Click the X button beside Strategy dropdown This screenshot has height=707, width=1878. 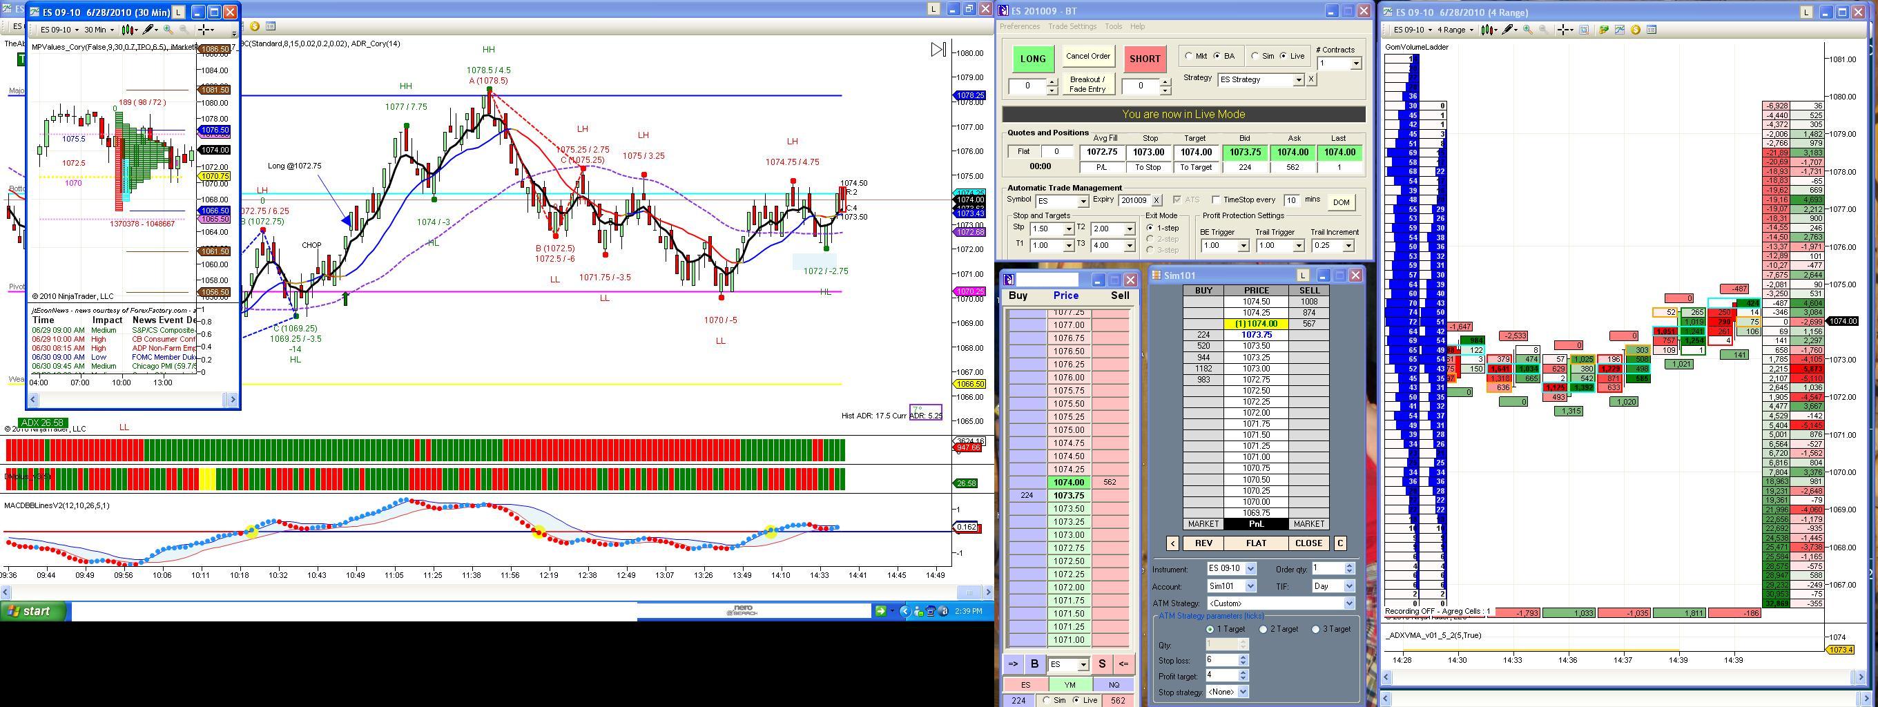coord(1311,79)
